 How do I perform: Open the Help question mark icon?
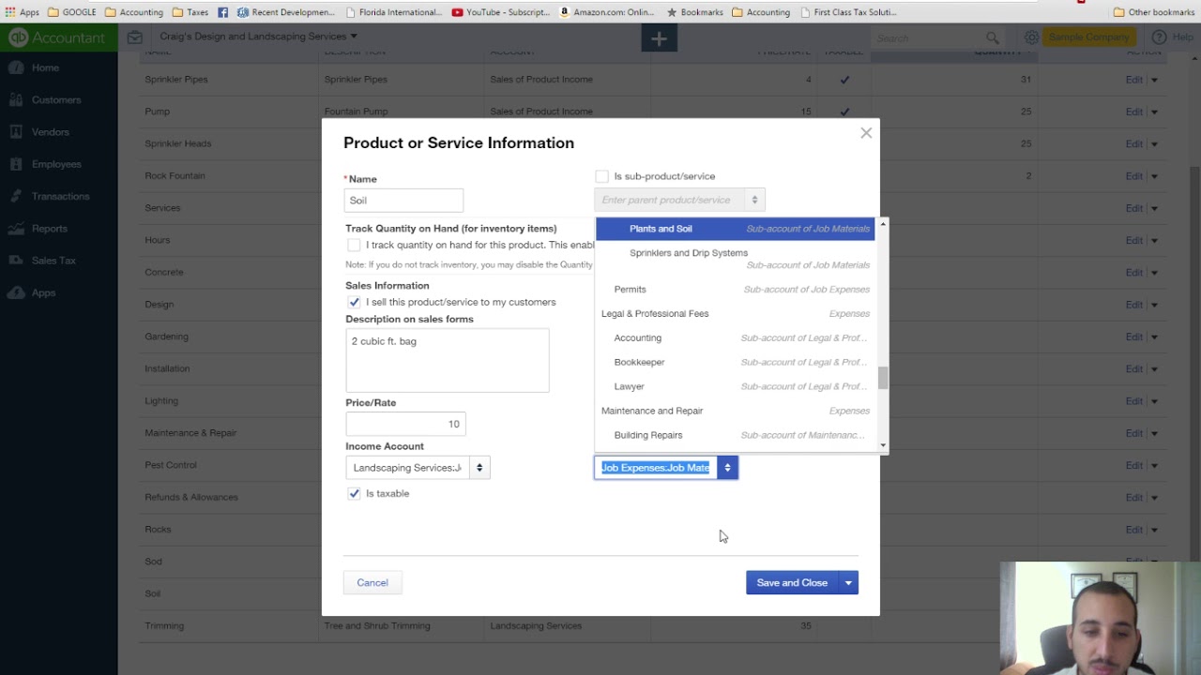pos(1159,37)
